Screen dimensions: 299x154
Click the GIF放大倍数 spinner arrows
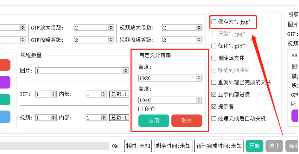111,27
